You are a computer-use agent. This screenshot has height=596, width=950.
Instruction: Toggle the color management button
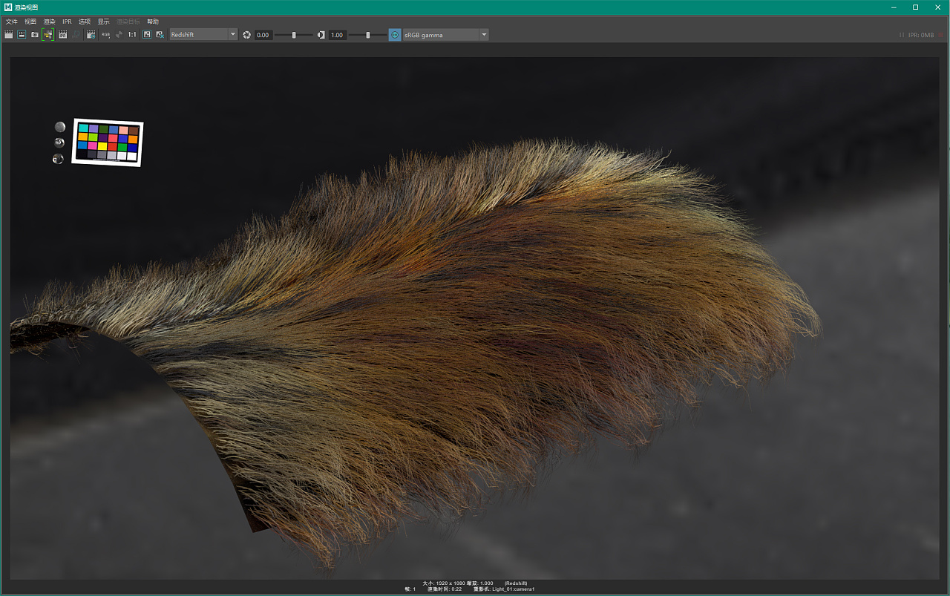[x=395, y=35]
